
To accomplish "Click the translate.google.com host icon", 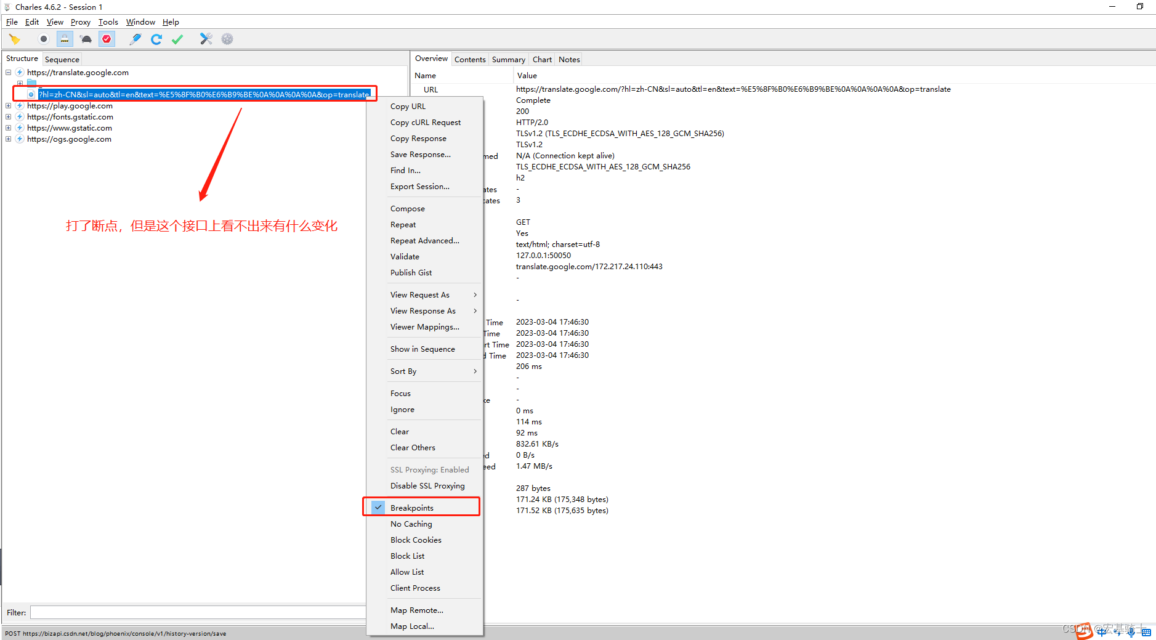I will tap(20, 73).
